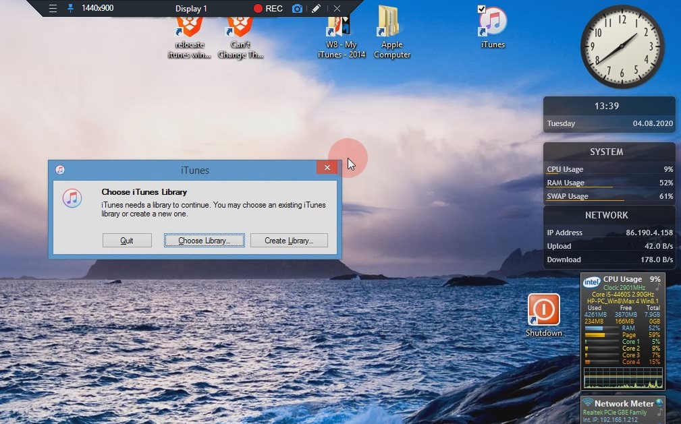Click the 'Realtek PCIe GBE Family' adapter text
Viewport: 681px width, 424px height.
[615, 413]
